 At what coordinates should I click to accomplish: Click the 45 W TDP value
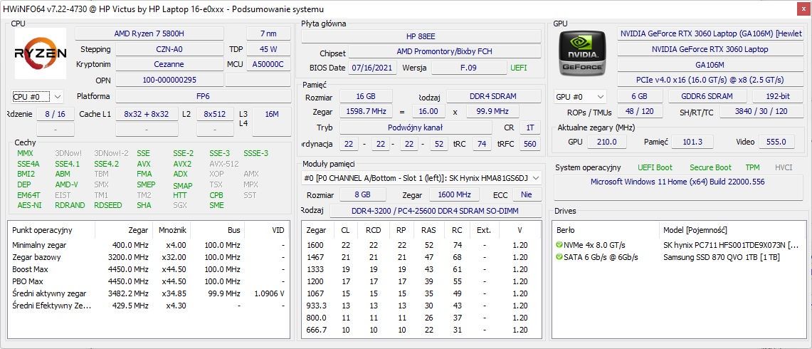(268, 49)
